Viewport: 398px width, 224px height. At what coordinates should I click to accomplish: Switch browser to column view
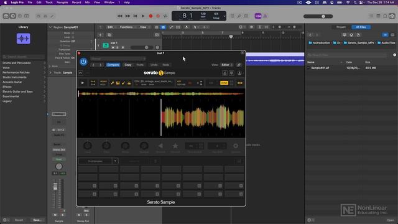(392, 35)
